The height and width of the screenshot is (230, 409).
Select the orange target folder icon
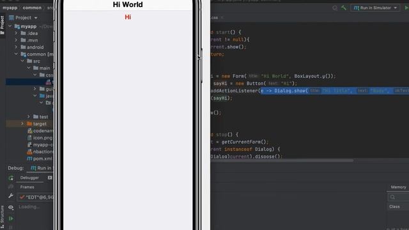click(29, 124)
